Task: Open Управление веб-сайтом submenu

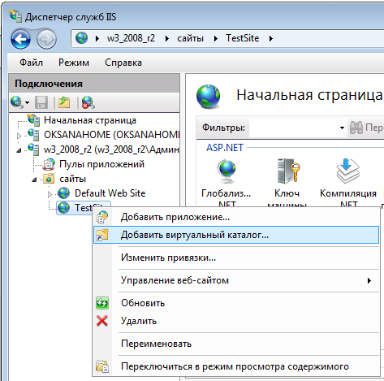Action: tap(235, 280)
